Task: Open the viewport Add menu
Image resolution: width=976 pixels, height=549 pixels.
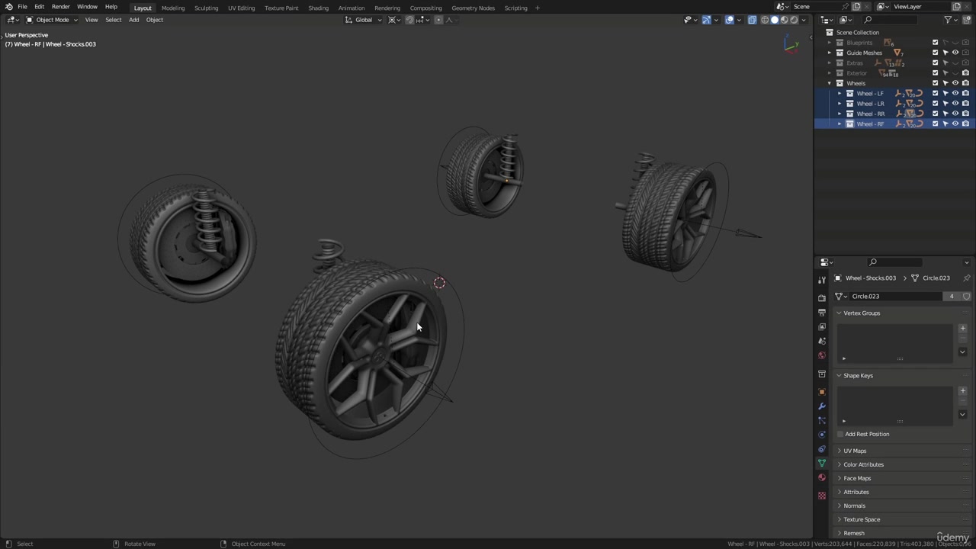Action: 133,20
